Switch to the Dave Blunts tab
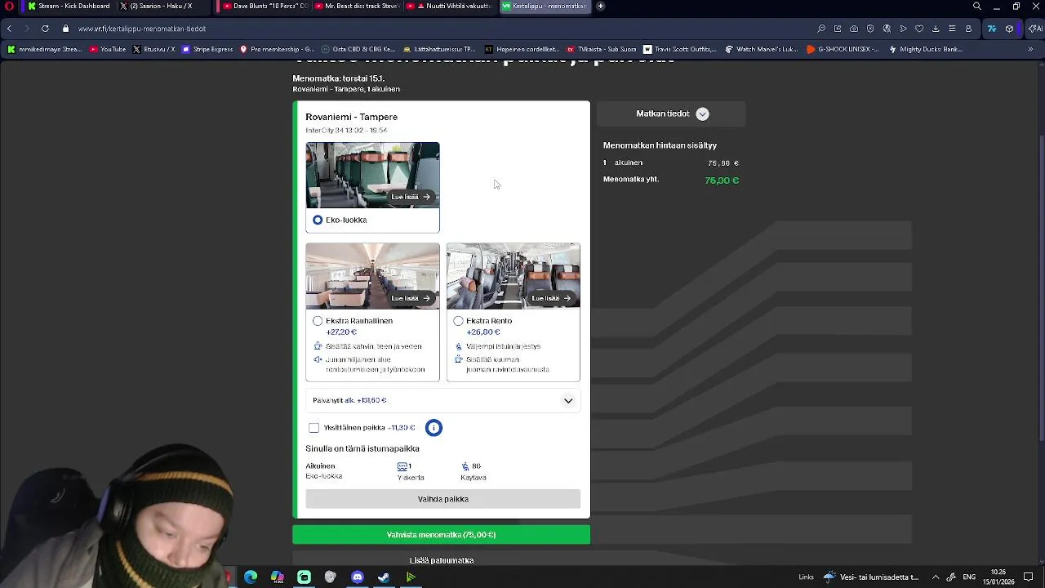Viewport: 1045px width, 588px height. click(264, 6)
